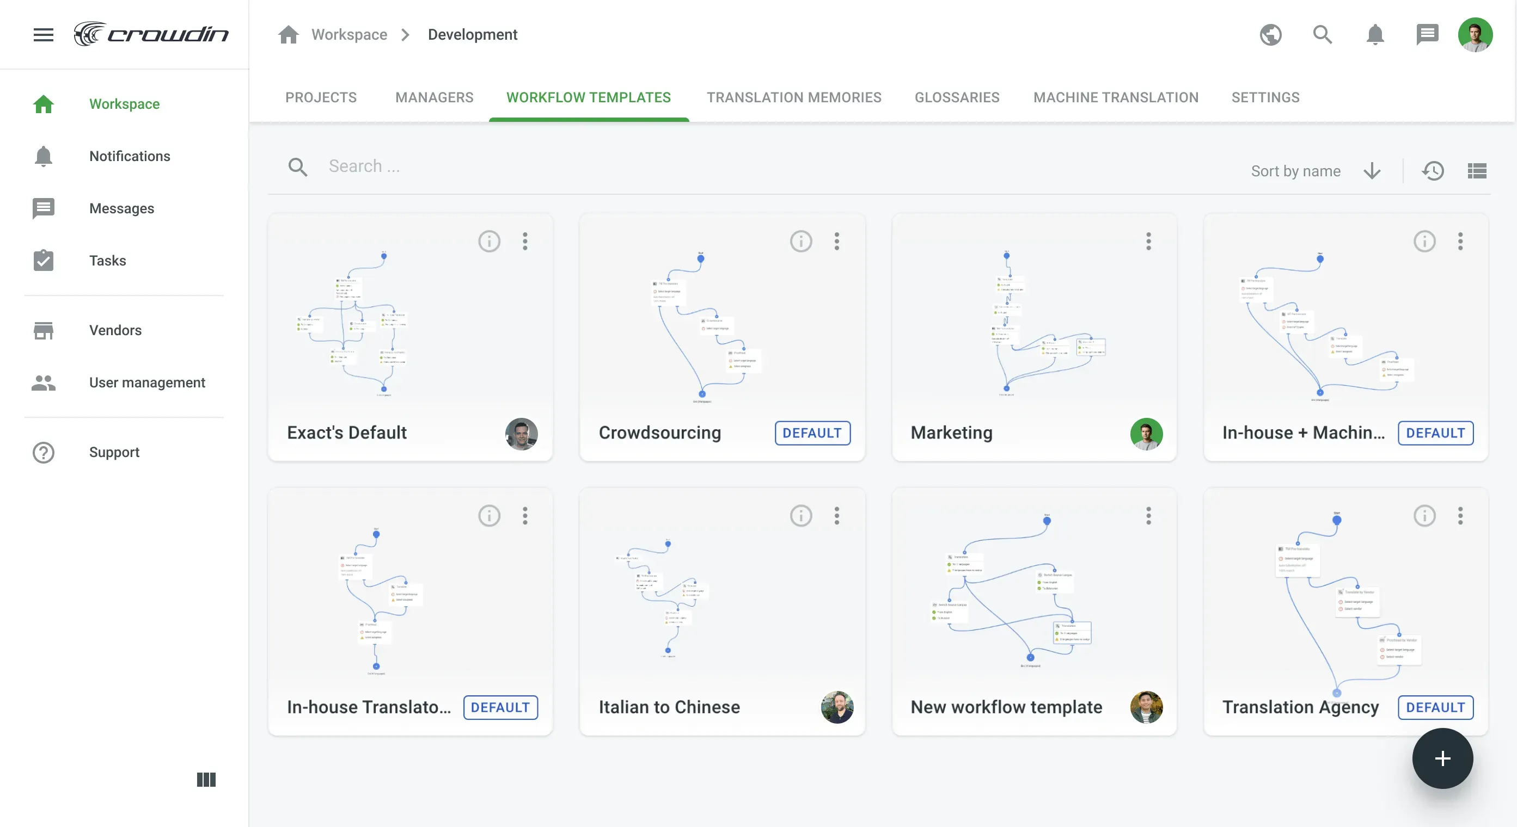Open the hamburger menu next to Crowdin logo

(x=43, y=35)
